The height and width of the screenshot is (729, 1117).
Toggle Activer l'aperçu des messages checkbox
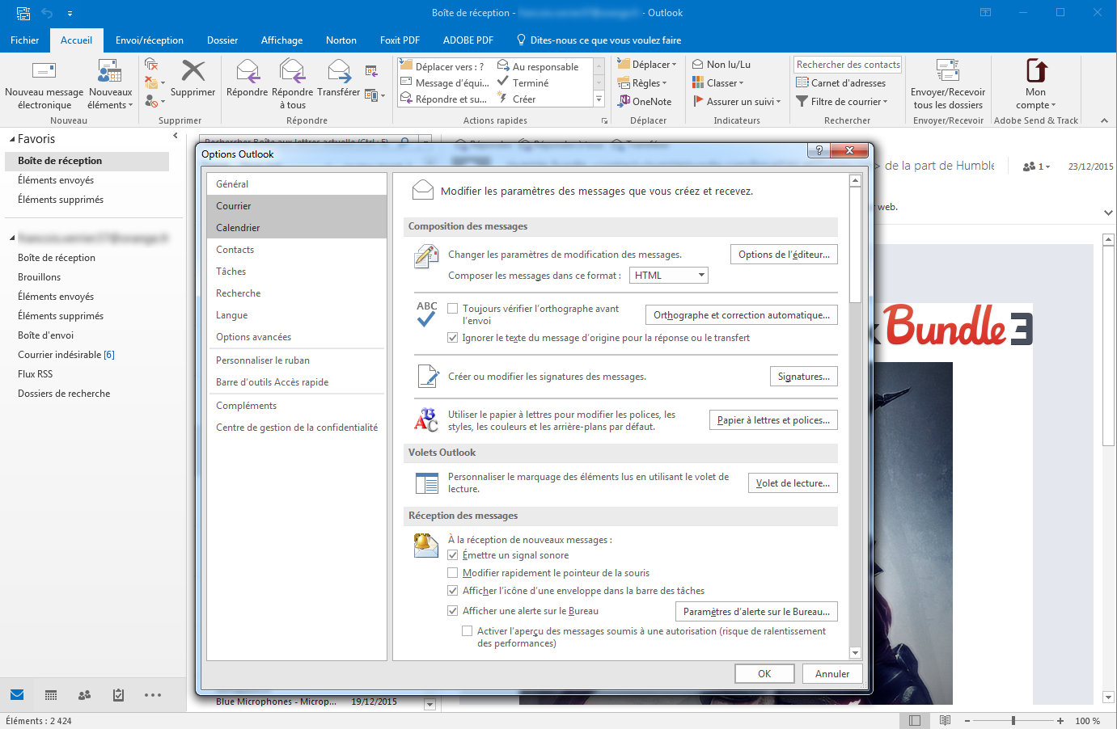(468, 631)
